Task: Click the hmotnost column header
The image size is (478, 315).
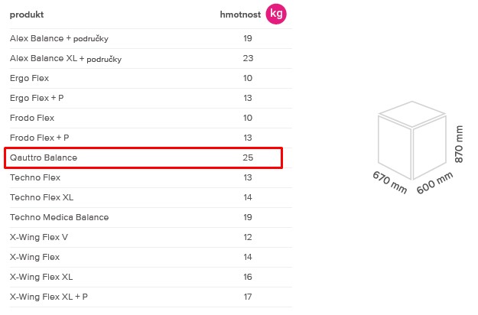Action: [x=240, y=15]
